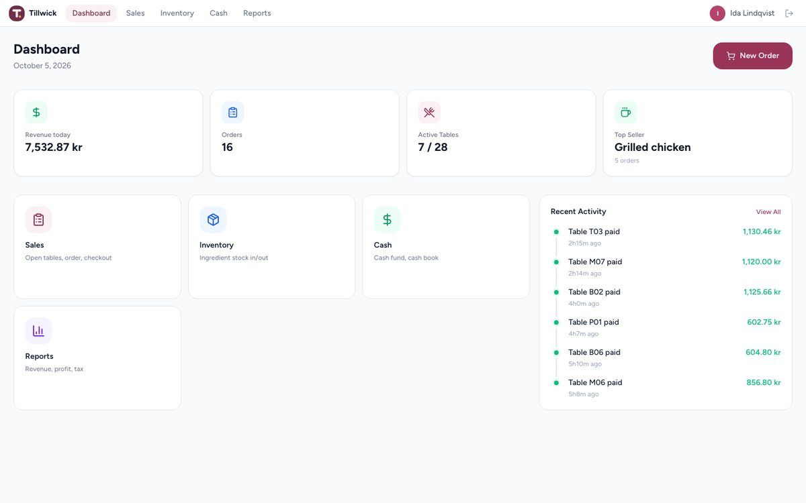806x503 pixels.
Task: Click the Orders count '16'
Action: tap(228, 148)
